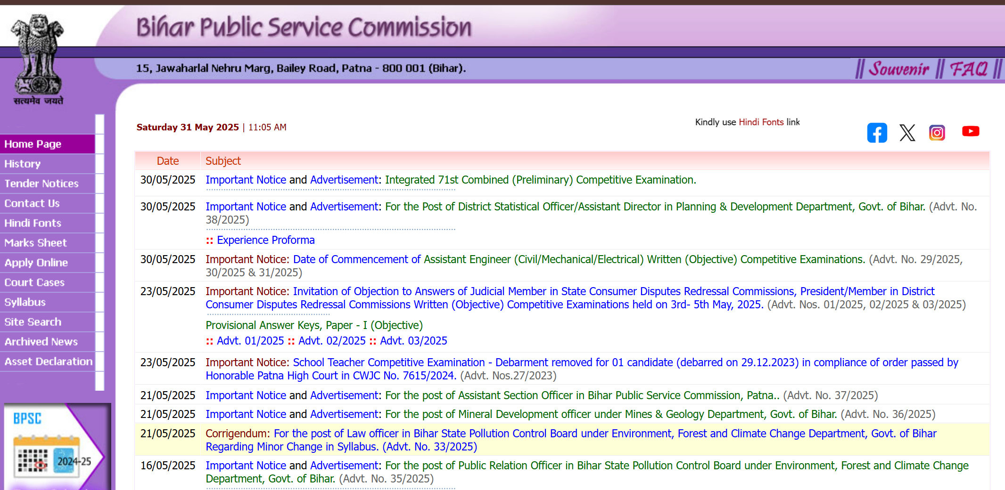Open Advt. 03/2025 provisional answer key

413,341
